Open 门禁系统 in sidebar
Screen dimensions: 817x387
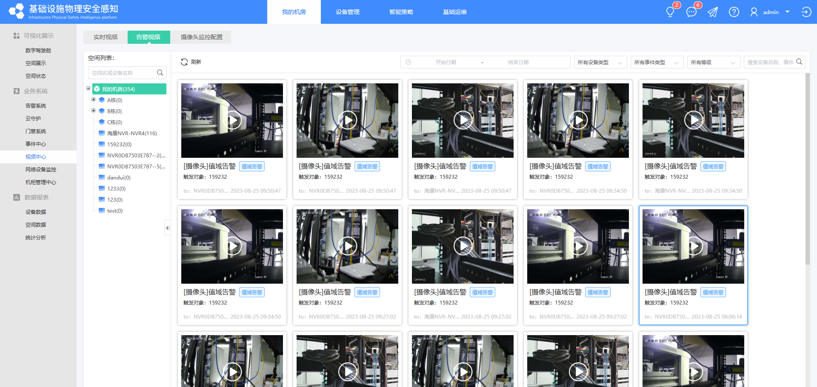click(36, 131)
